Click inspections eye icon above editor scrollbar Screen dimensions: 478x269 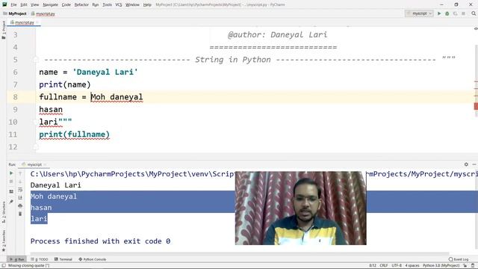tap(476, 28)
